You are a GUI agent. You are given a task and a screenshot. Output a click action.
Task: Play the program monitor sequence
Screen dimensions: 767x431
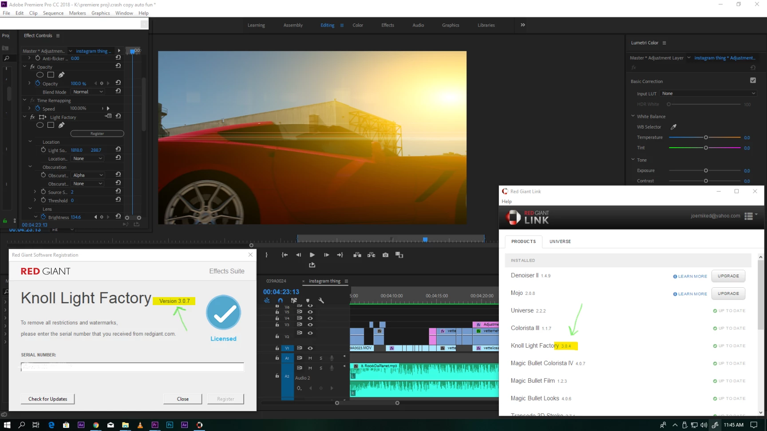pos(312,255)
